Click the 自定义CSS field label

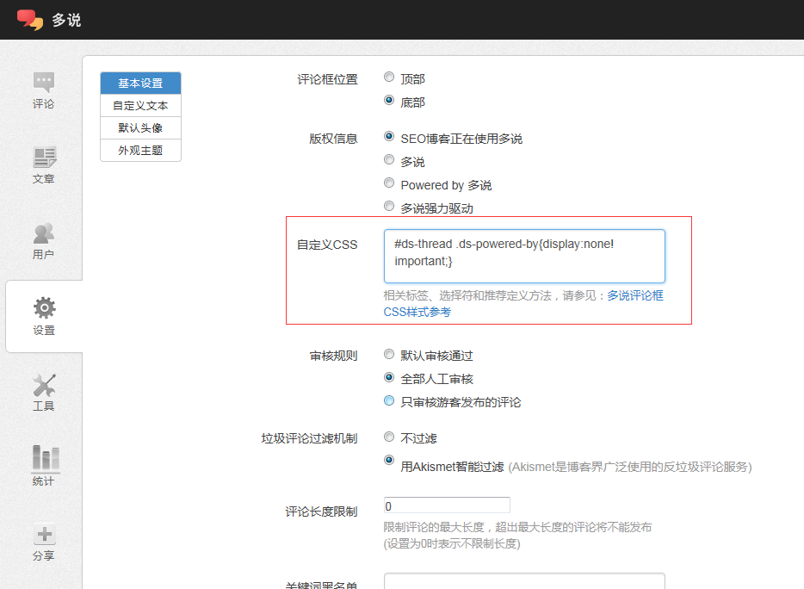tap(327, 245)
